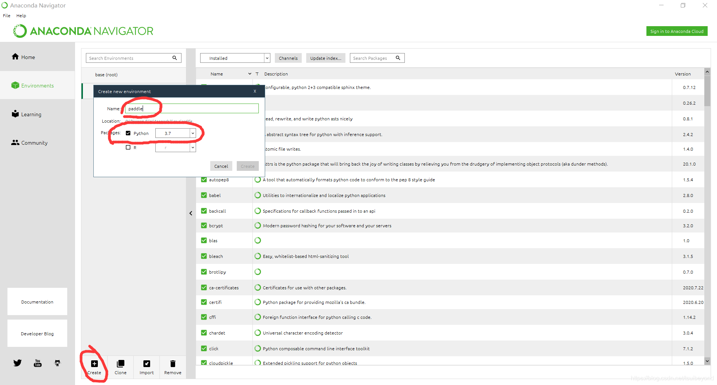The image size is (717, 385).
Task: Open the File menu
Action: [7, 16]
